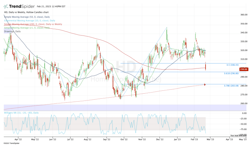Click the Feb '23 date axis label
252x145 pixels.
(x=194, y=139)
